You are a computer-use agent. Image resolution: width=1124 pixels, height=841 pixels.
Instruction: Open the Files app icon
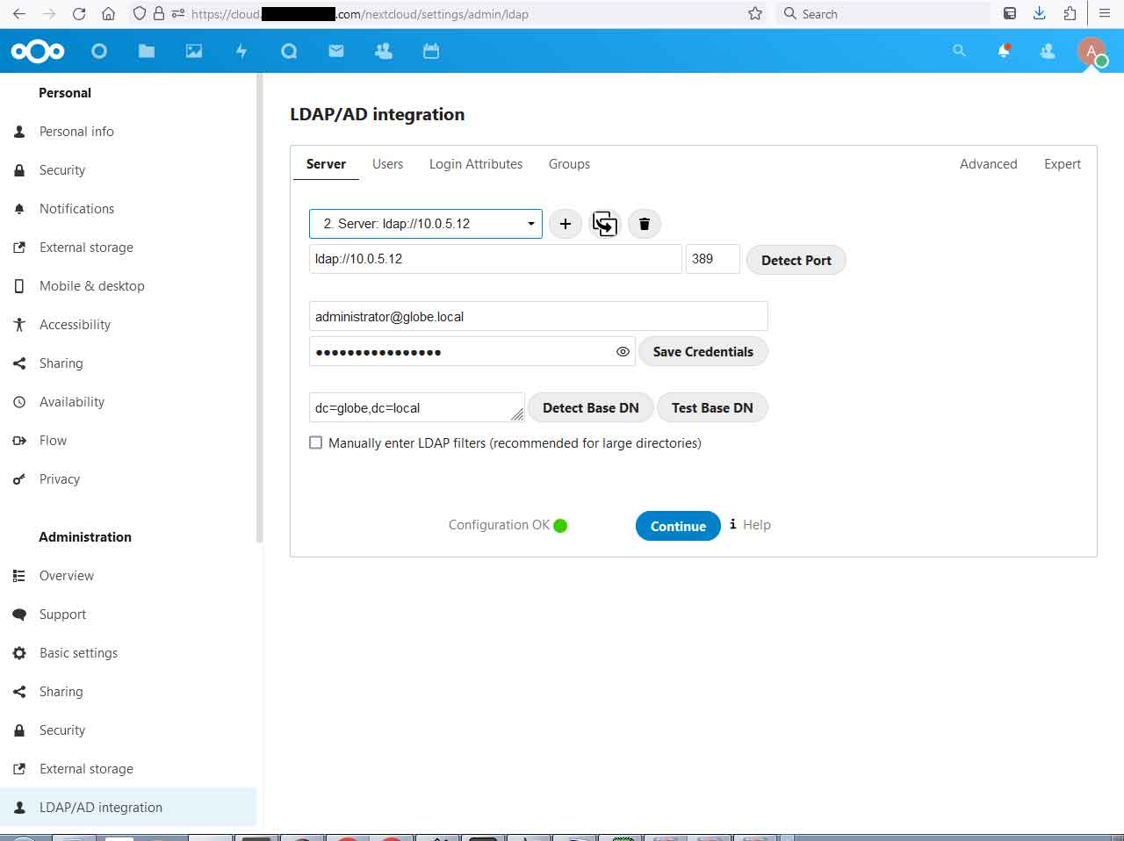coord(147,51)
